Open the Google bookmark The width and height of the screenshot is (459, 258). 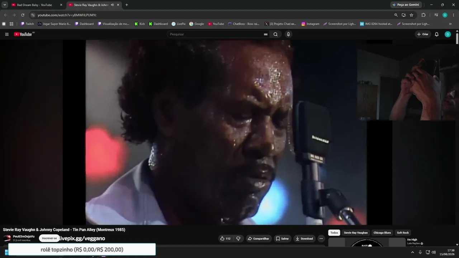(197, 24)
